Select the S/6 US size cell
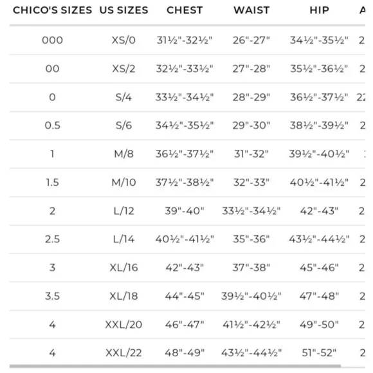373x373 pixels. point(123,125)
